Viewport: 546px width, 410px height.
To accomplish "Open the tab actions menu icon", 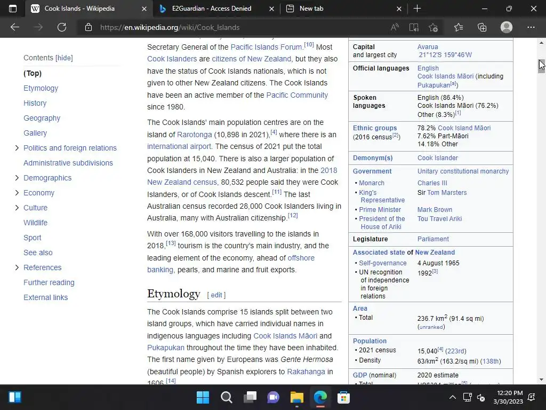I will point(13,9).
